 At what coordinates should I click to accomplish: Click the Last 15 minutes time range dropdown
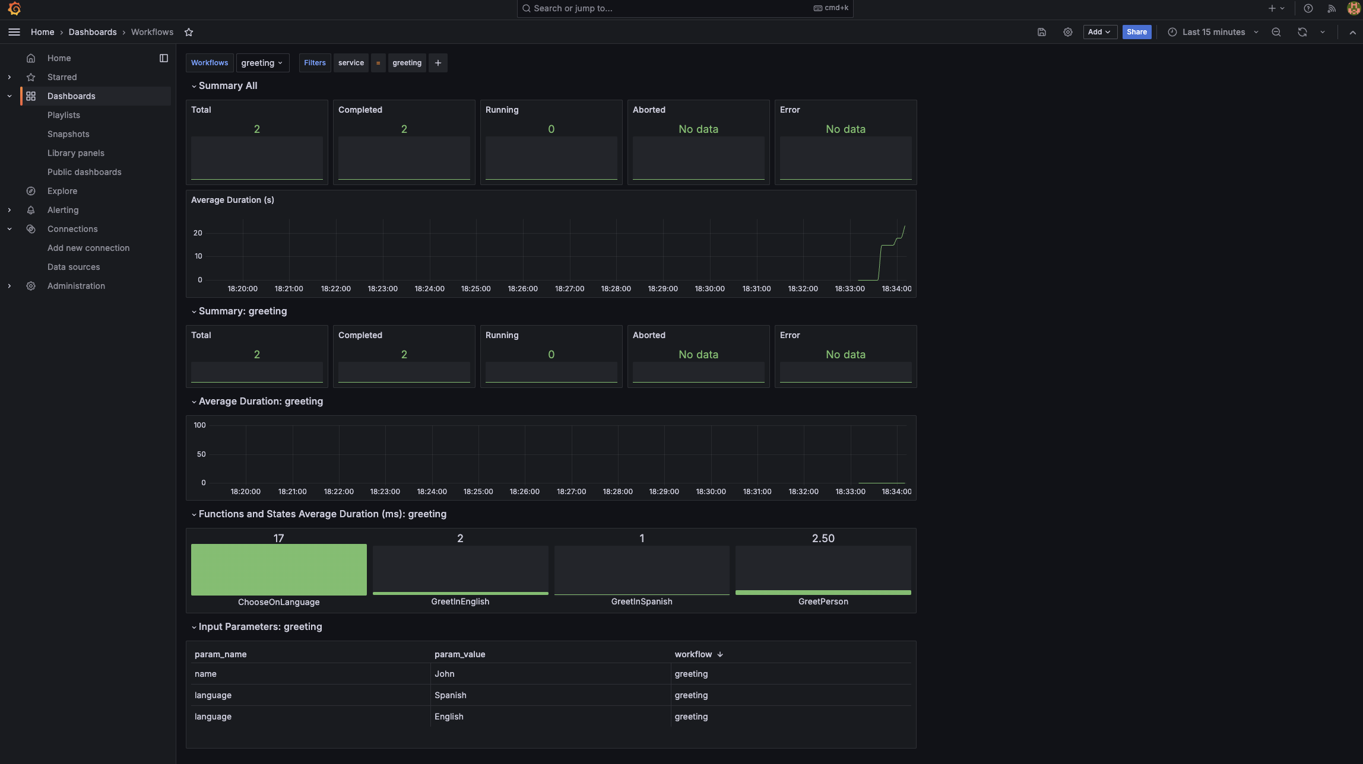[1213, 31]
